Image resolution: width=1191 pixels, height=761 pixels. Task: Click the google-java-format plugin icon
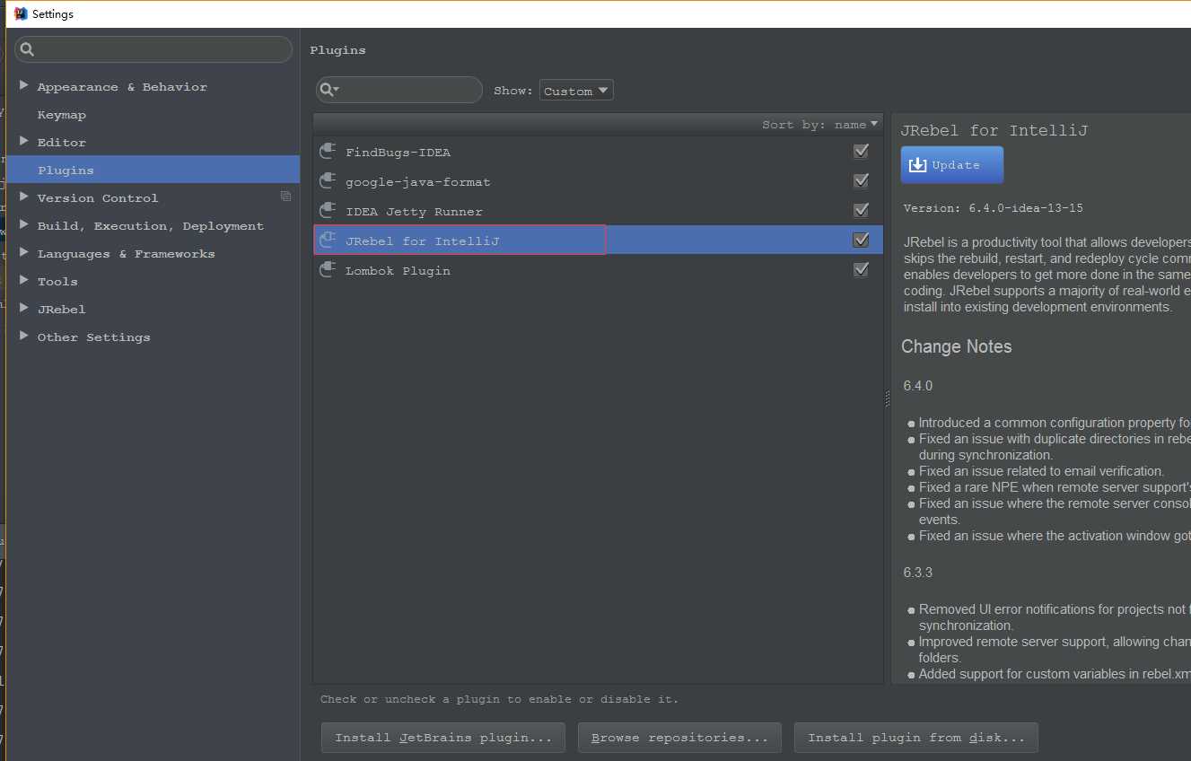(x=328, y=181)
